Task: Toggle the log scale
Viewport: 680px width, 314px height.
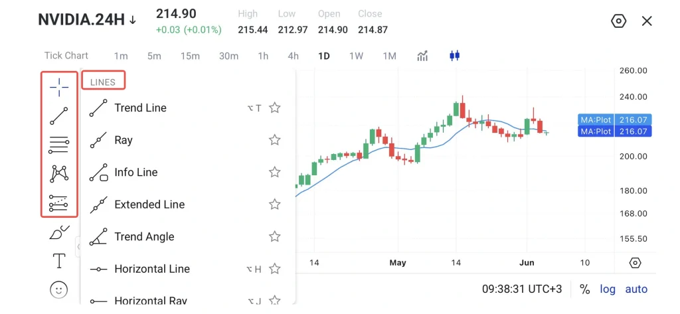Action: coord(608,289)
